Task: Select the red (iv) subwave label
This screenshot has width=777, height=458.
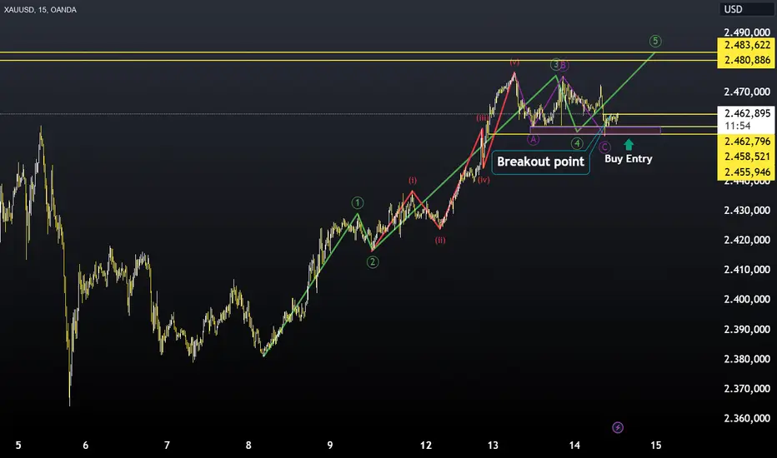Action: (x=484, y=180)
